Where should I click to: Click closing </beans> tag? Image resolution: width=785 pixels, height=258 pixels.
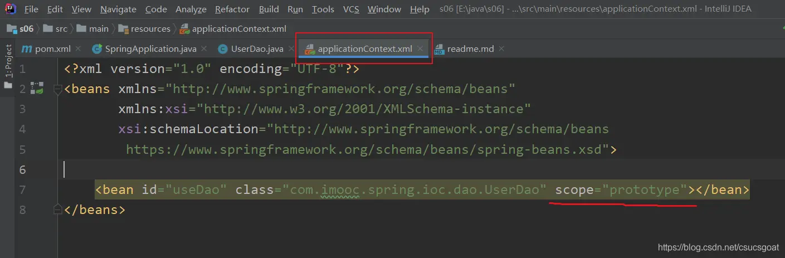click(95, 210)
